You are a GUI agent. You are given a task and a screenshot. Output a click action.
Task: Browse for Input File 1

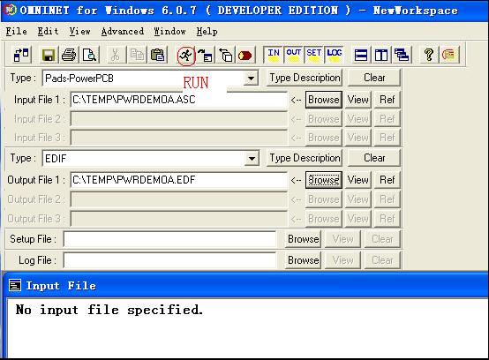point(324,100)
